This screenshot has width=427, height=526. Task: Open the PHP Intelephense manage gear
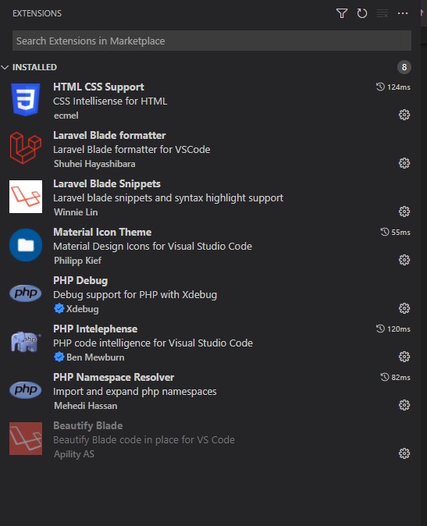point(404,357)
